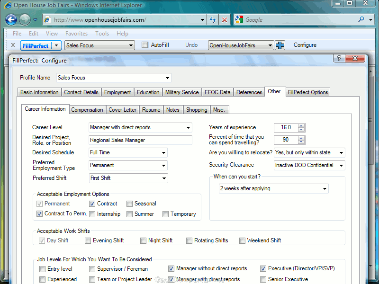Screen dimensions: 379x284
Task: Click the search magnifier icon
Action: click(x=361, y=20)
